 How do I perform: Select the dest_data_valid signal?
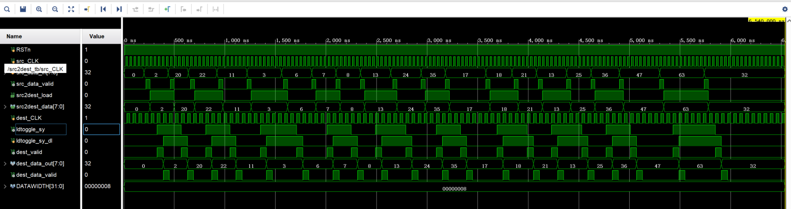(36, 175)
